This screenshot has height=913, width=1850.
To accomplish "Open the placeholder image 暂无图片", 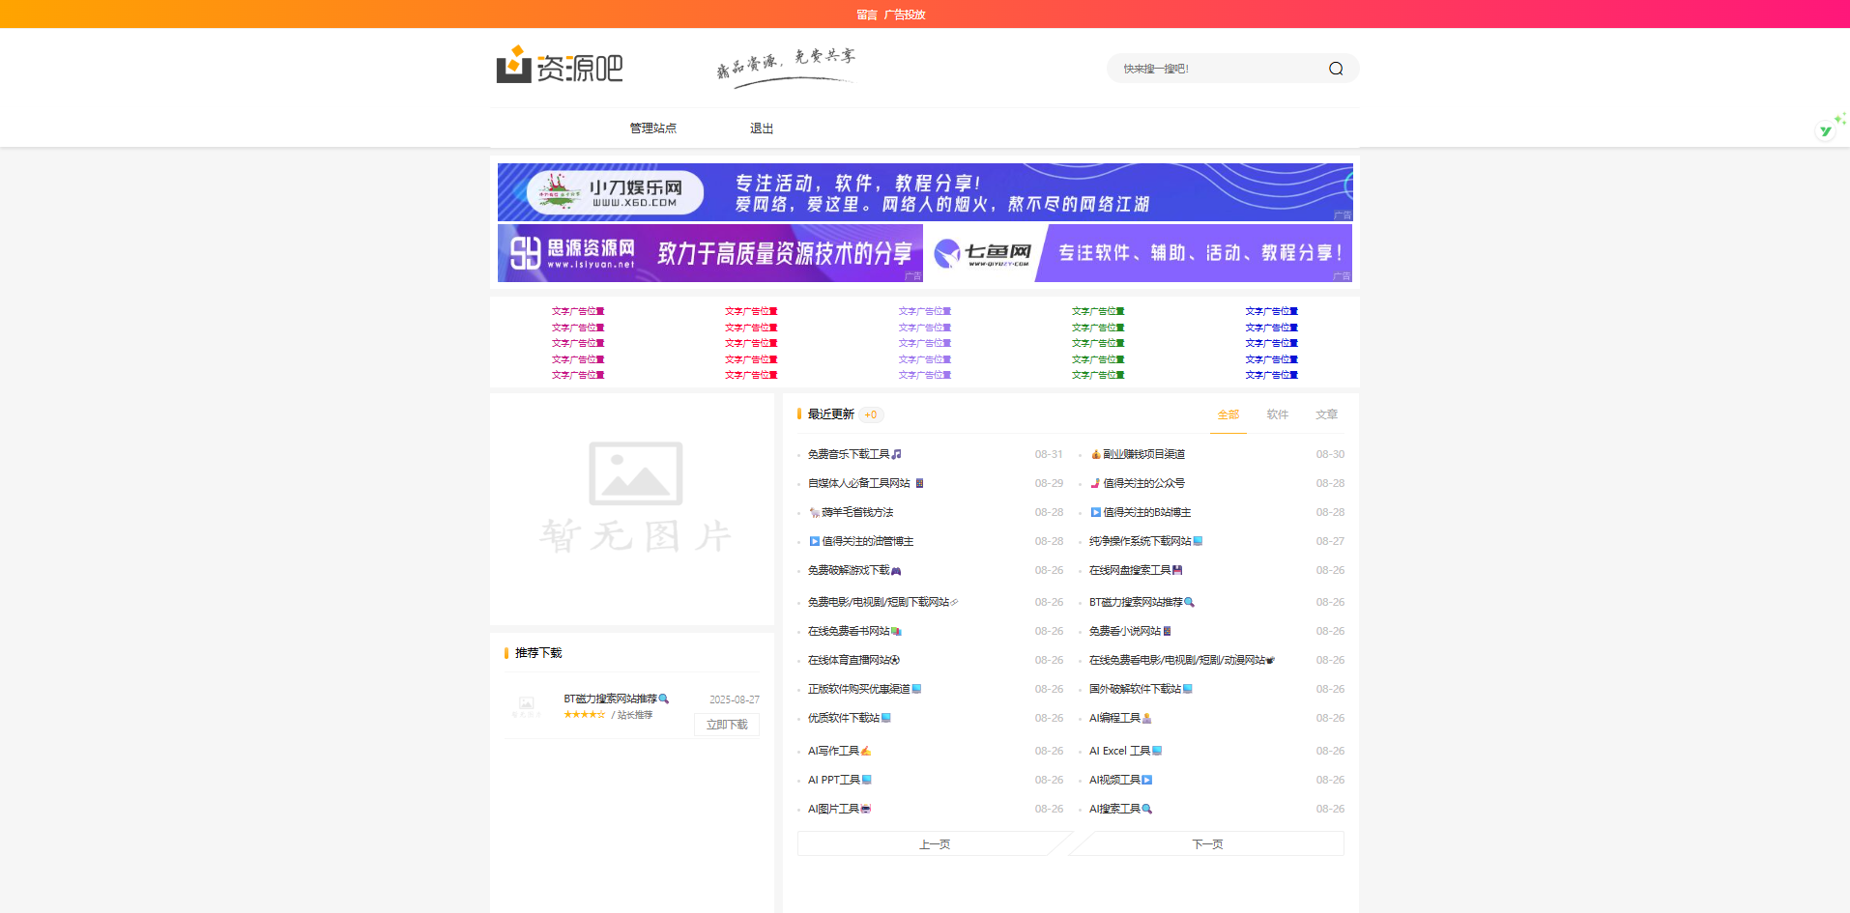I will click(635, 499).
